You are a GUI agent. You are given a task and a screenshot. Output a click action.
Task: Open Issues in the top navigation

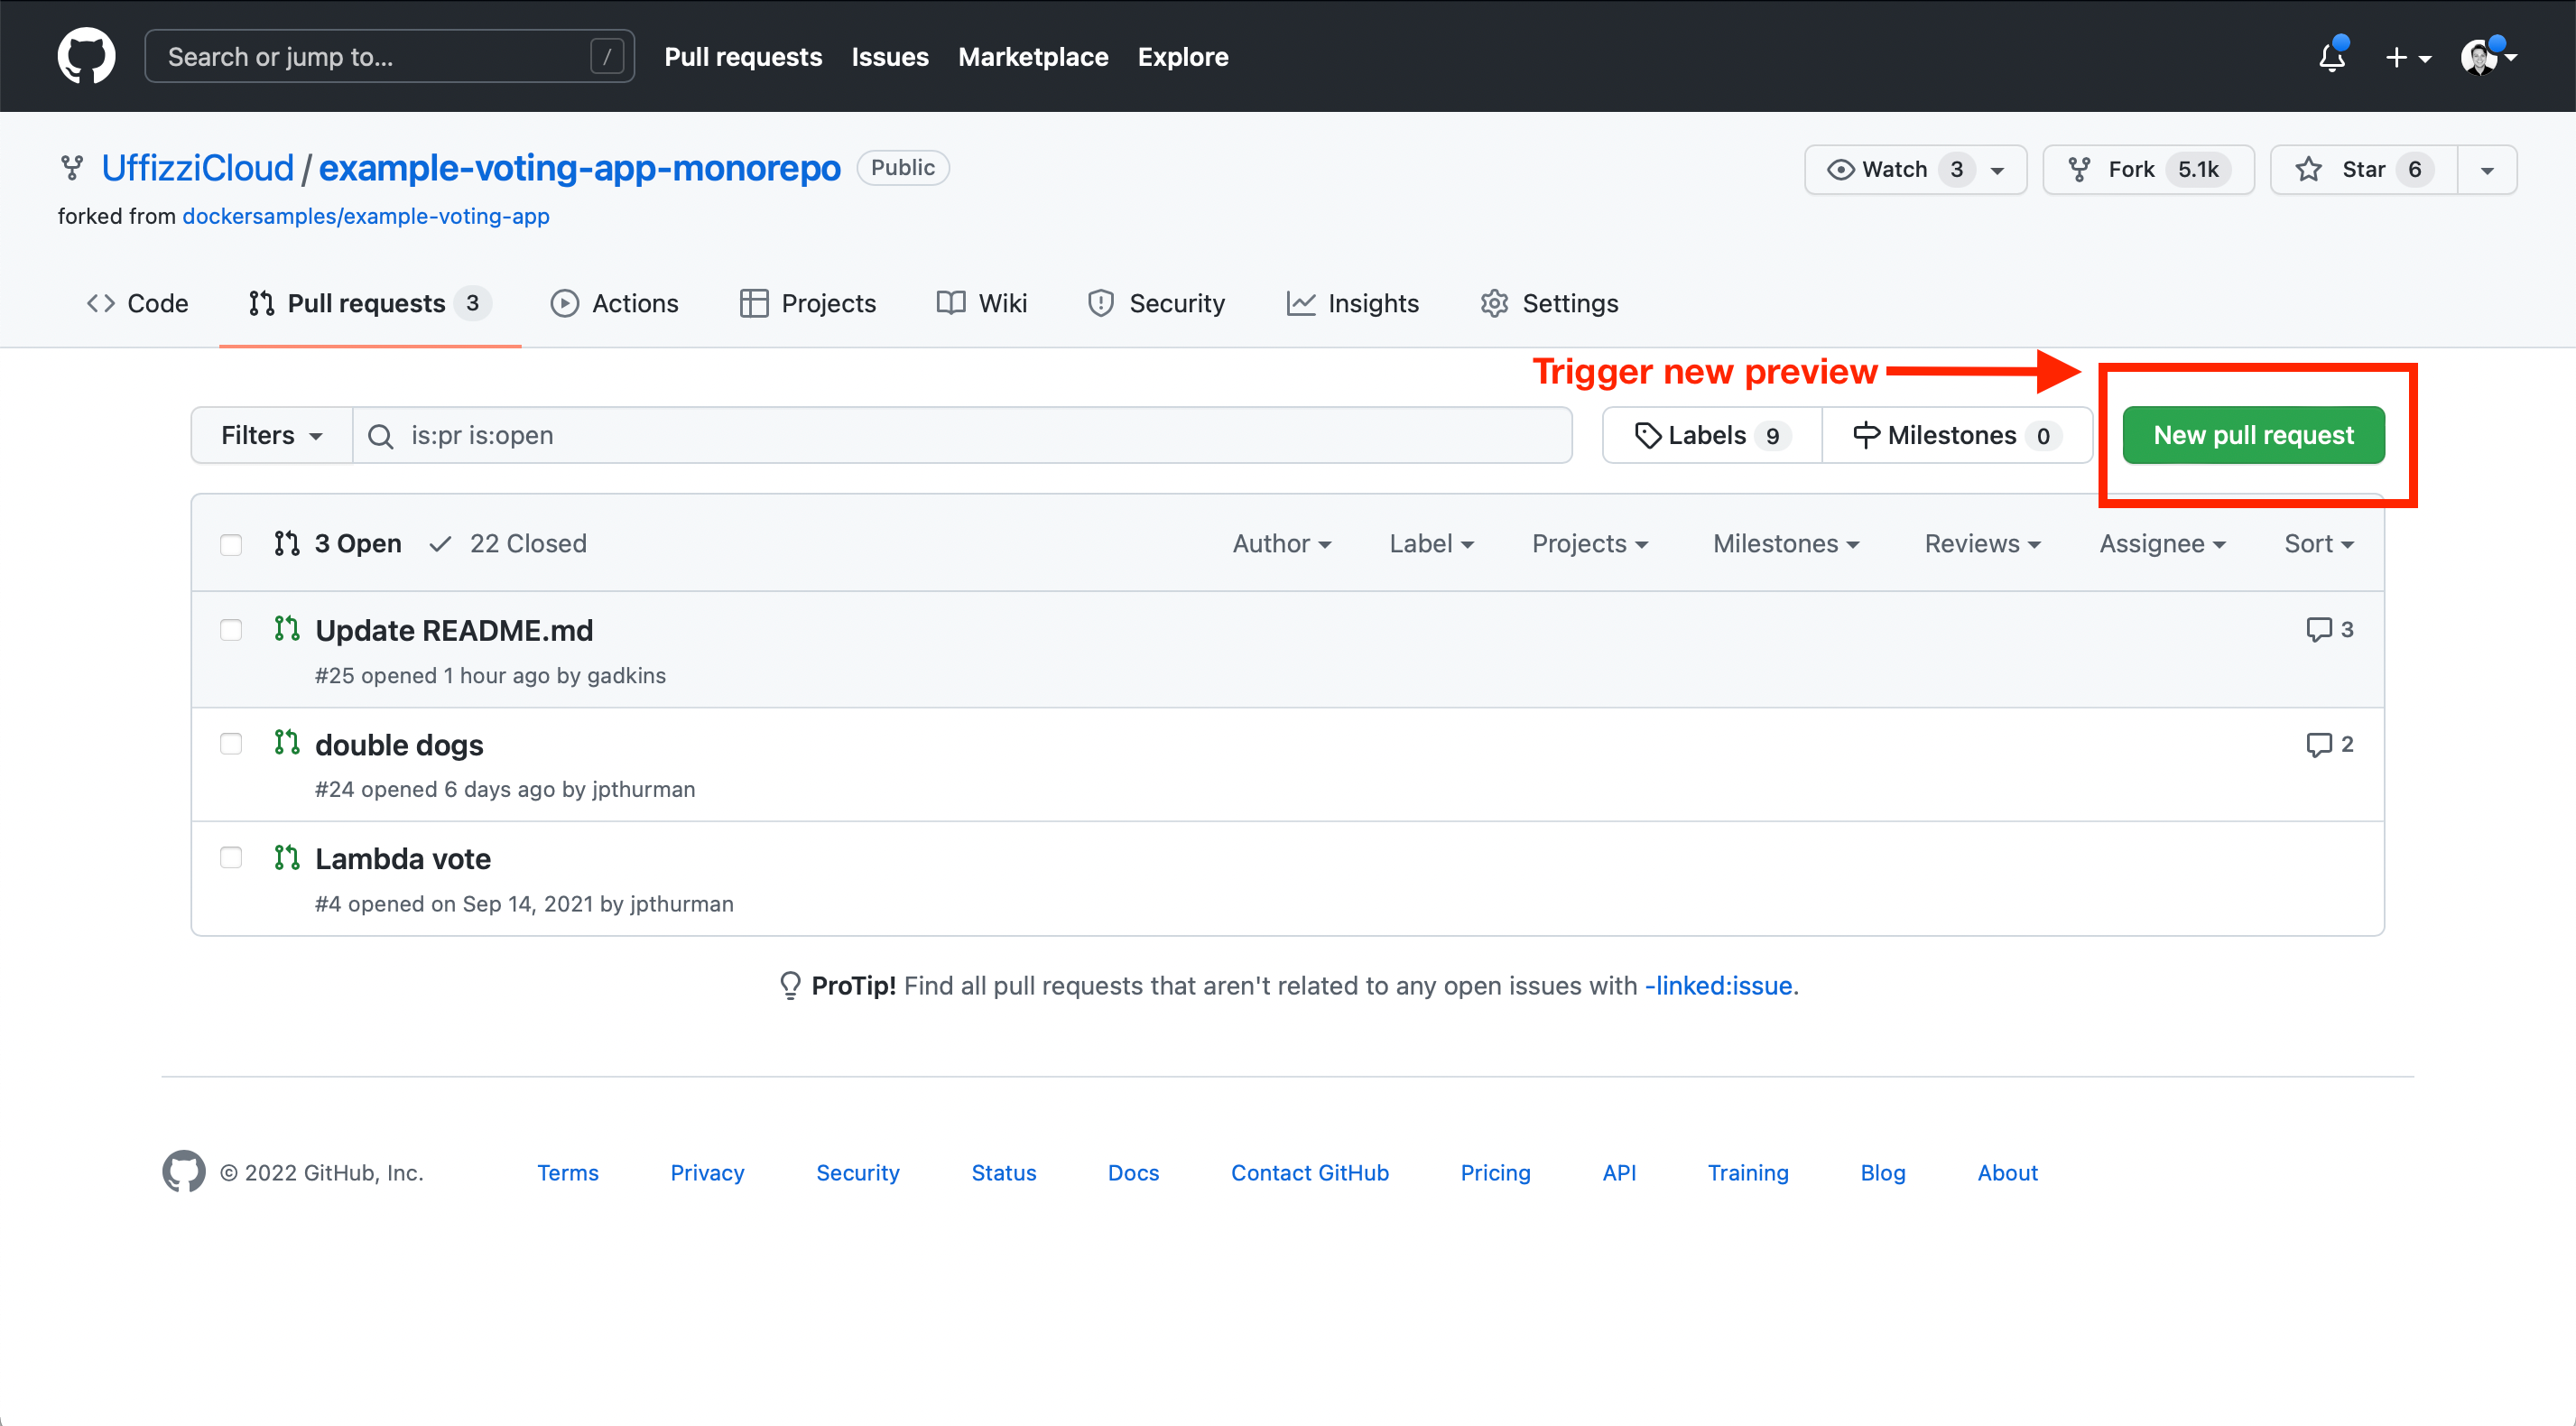[x=890, y=57]
